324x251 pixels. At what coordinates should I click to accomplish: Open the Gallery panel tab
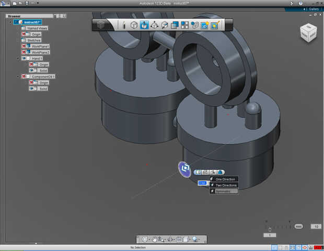314,9
